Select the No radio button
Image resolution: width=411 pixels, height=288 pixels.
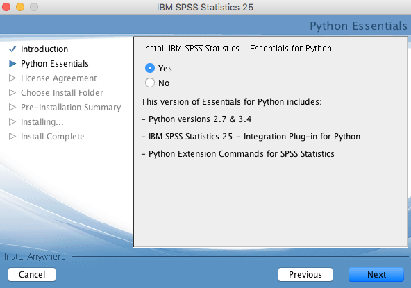pos(150,83)
